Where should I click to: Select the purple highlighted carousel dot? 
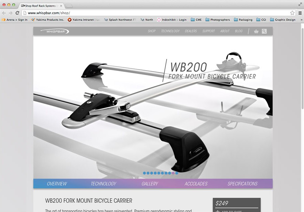[173, 173]
